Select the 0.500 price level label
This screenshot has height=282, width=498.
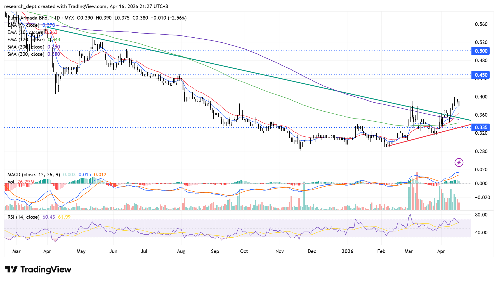click(x=481, y=51)
